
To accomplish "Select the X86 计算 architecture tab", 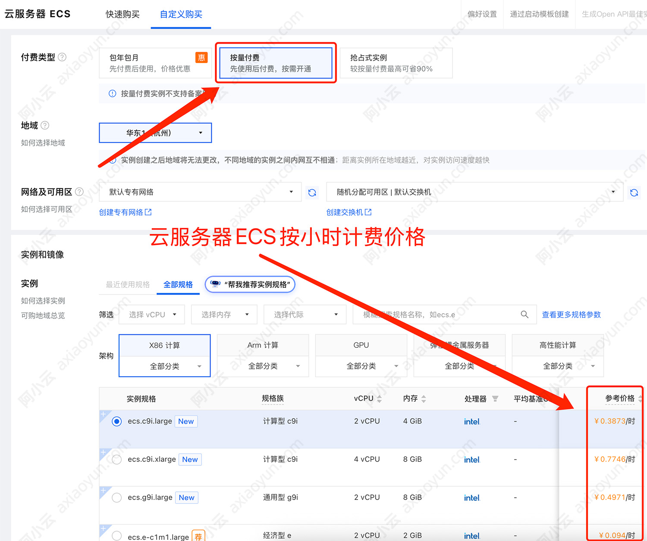I will [x=165, y=346].
